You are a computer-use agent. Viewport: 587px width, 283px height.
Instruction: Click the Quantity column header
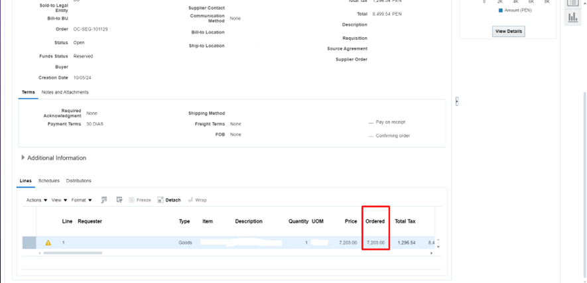point(298,221)
